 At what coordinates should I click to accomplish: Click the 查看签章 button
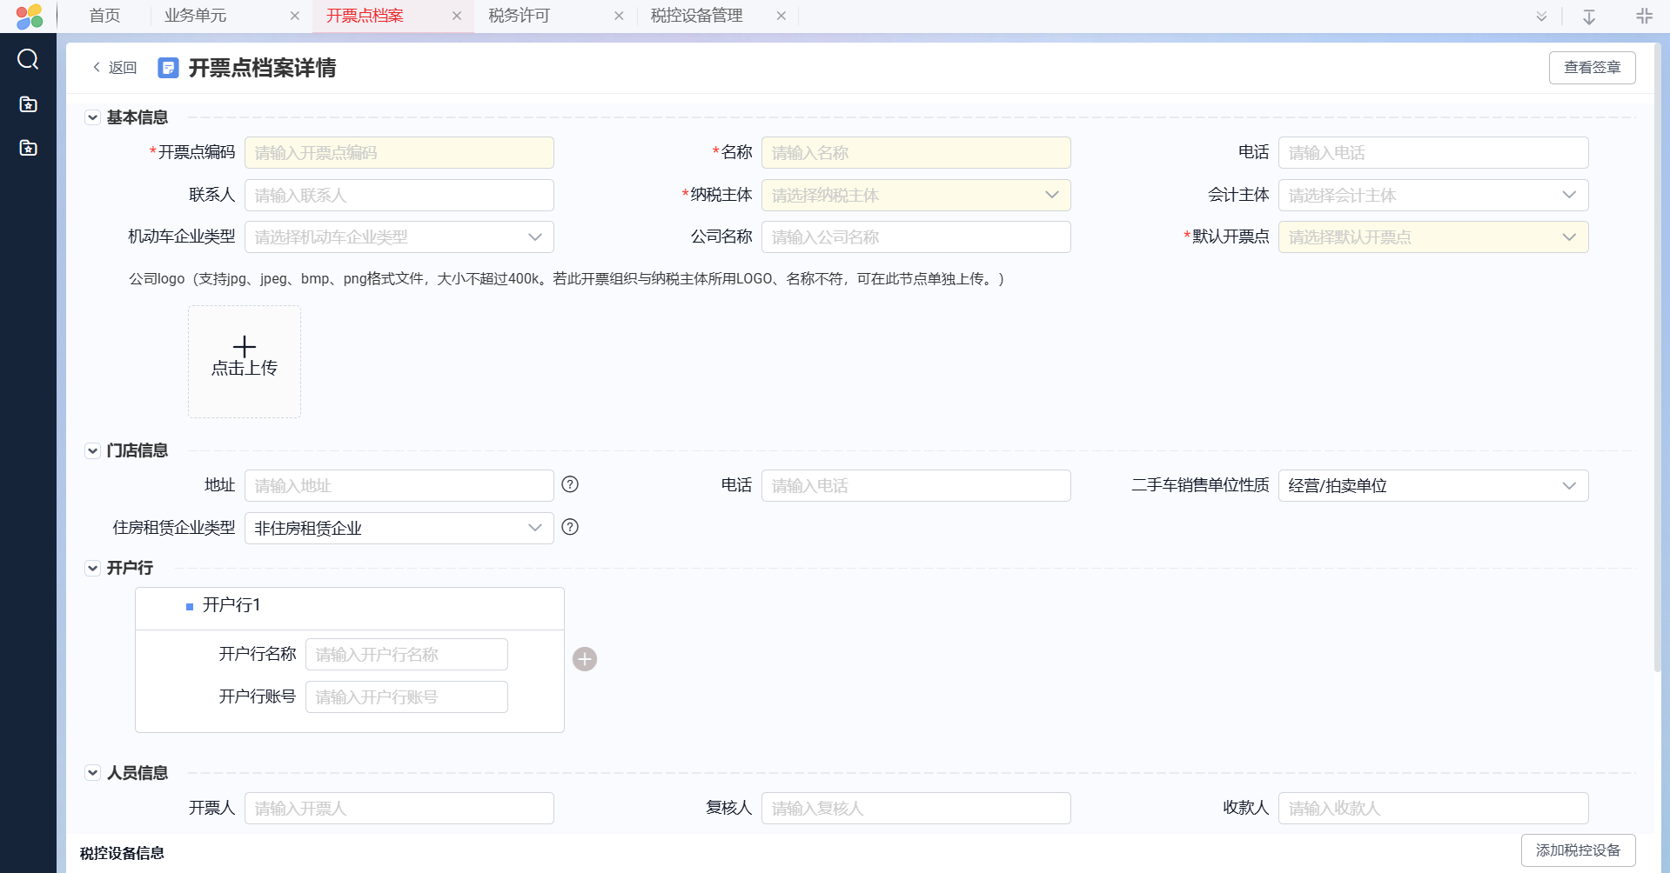click(x=1592, y=68)
